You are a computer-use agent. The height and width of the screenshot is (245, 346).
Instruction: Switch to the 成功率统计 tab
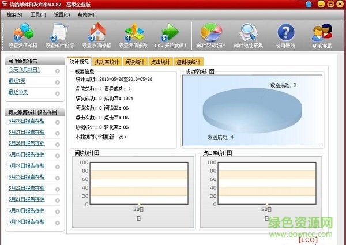pyautogui.click(x=107, y=62)
